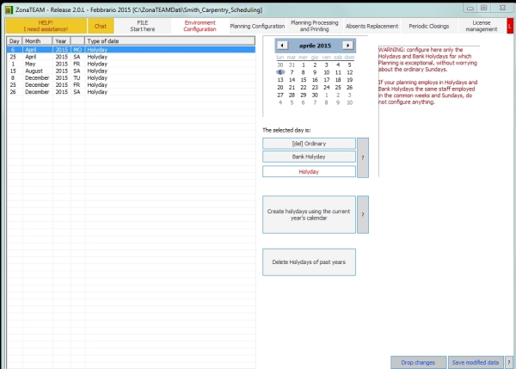Viewport: 516px width, 369px height.
Task: Click the help button beside Save modified data
Action: [x=509, y=362]
